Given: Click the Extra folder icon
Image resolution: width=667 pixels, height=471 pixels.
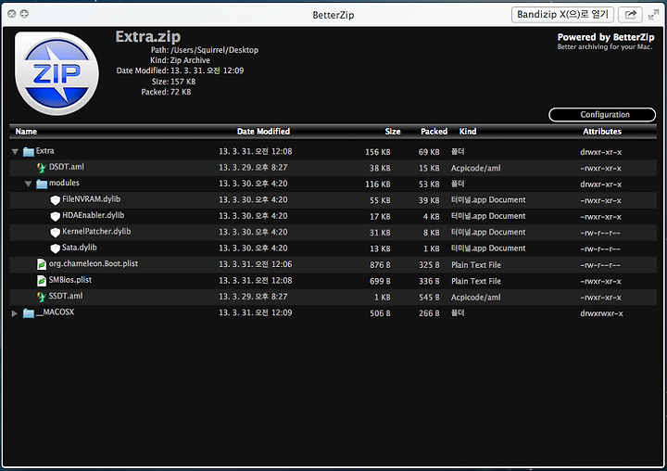Looking at the screenshot, I should coord(29,152).
